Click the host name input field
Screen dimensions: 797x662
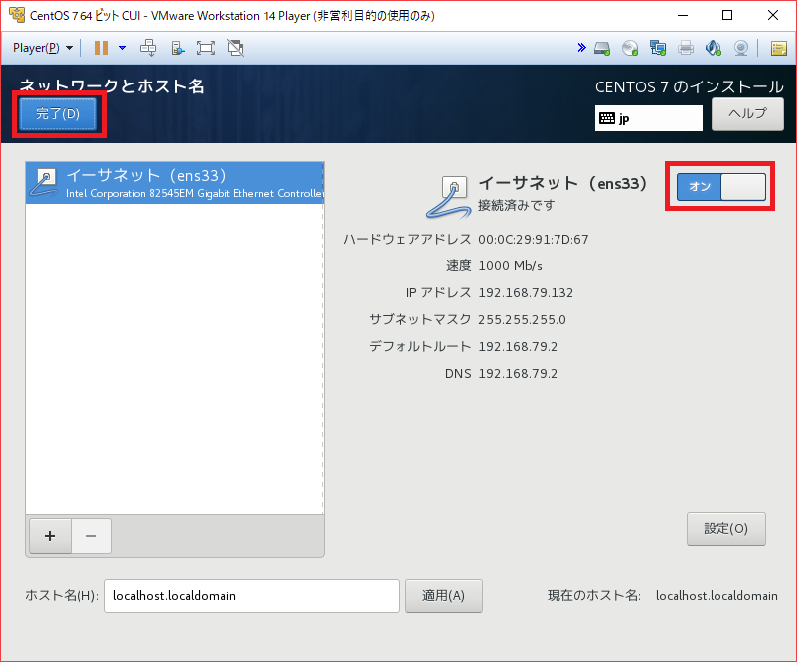click(252, 596)
